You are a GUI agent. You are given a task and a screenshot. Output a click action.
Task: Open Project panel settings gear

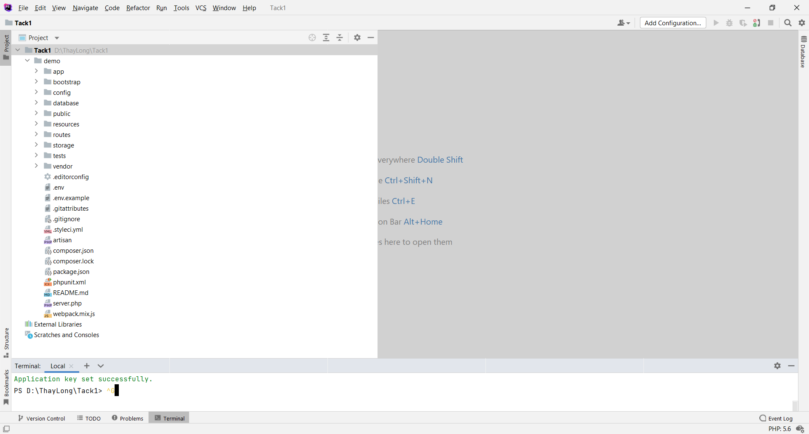357,38
